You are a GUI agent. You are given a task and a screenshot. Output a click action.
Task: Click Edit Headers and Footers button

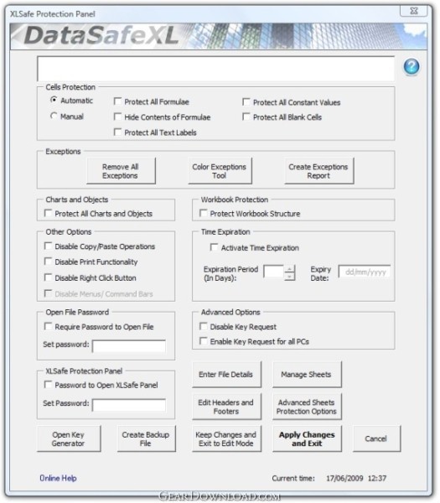tap(227, 407)
